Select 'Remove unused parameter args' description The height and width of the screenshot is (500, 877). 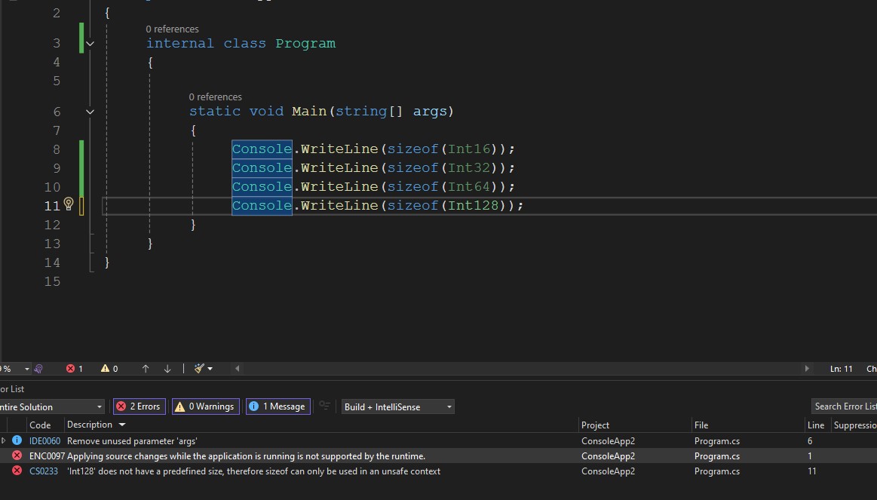[132, 440]
